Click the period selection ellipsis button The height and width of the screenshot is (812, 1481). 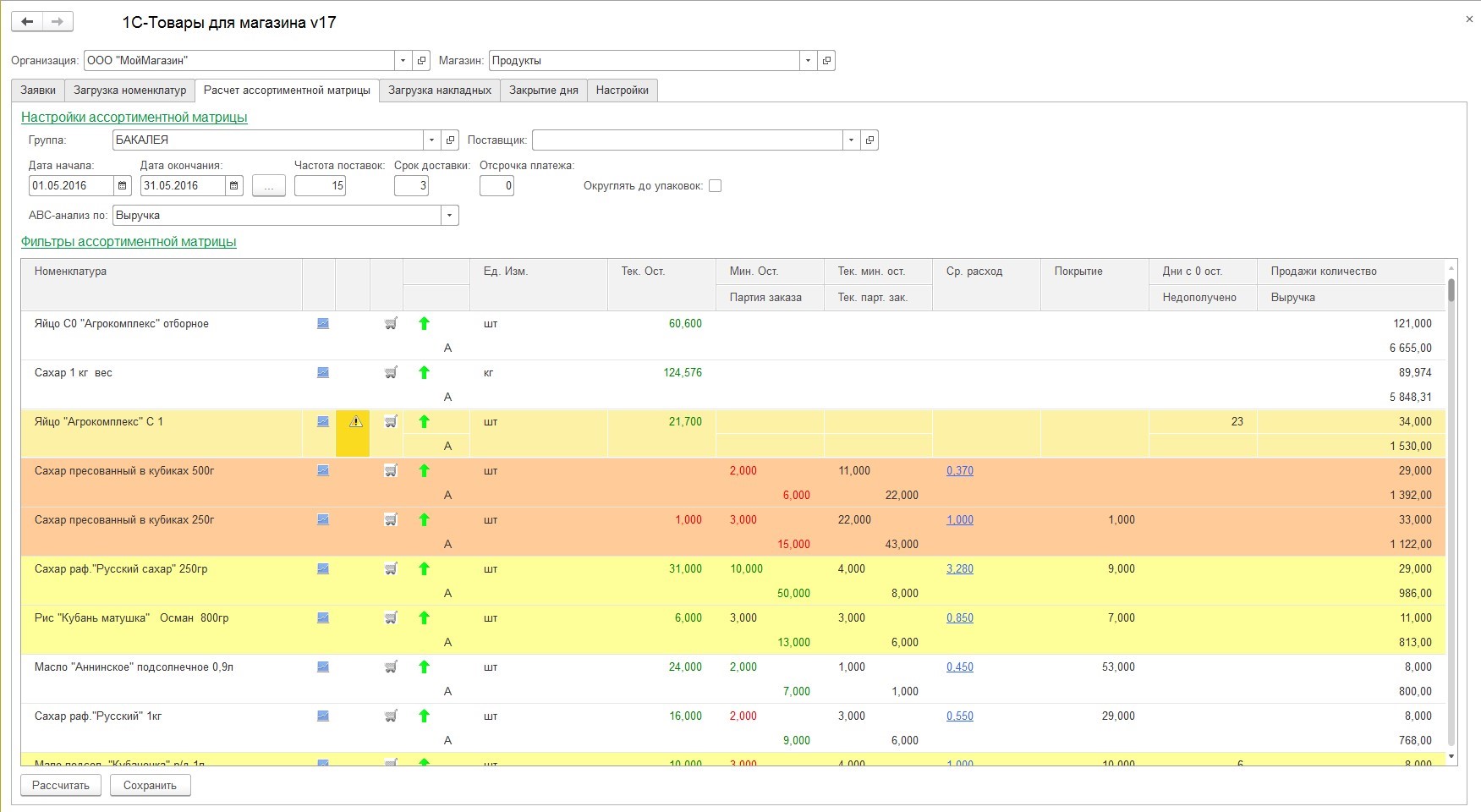[269, 185]
